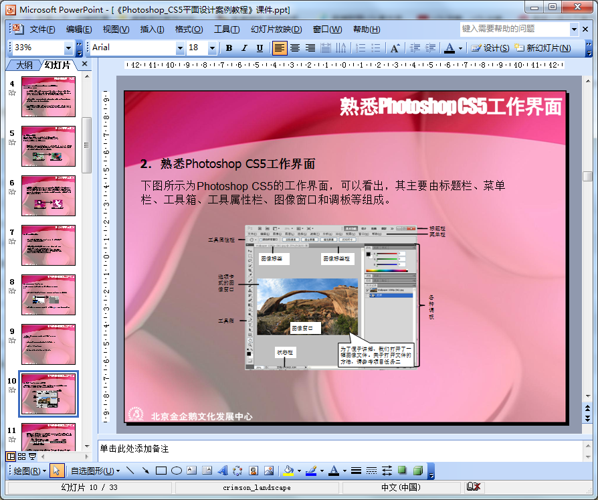Toggle underline formatting
Image resolution: width=598 pixels, height=500 pixels.
[x=260, y=48]
